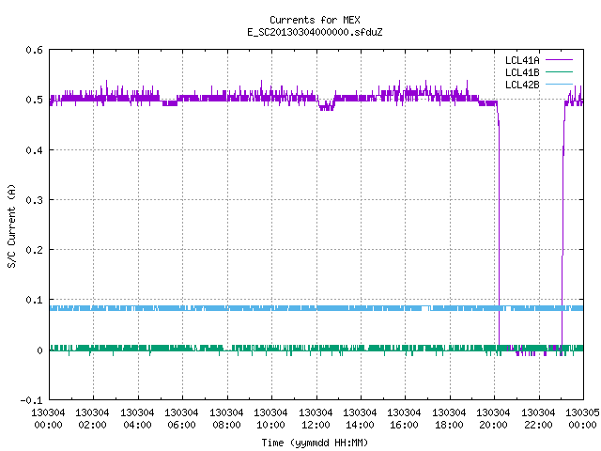Click the 14:00 x-axis tick label
This screenshot has width=601, height=451.
360,419
